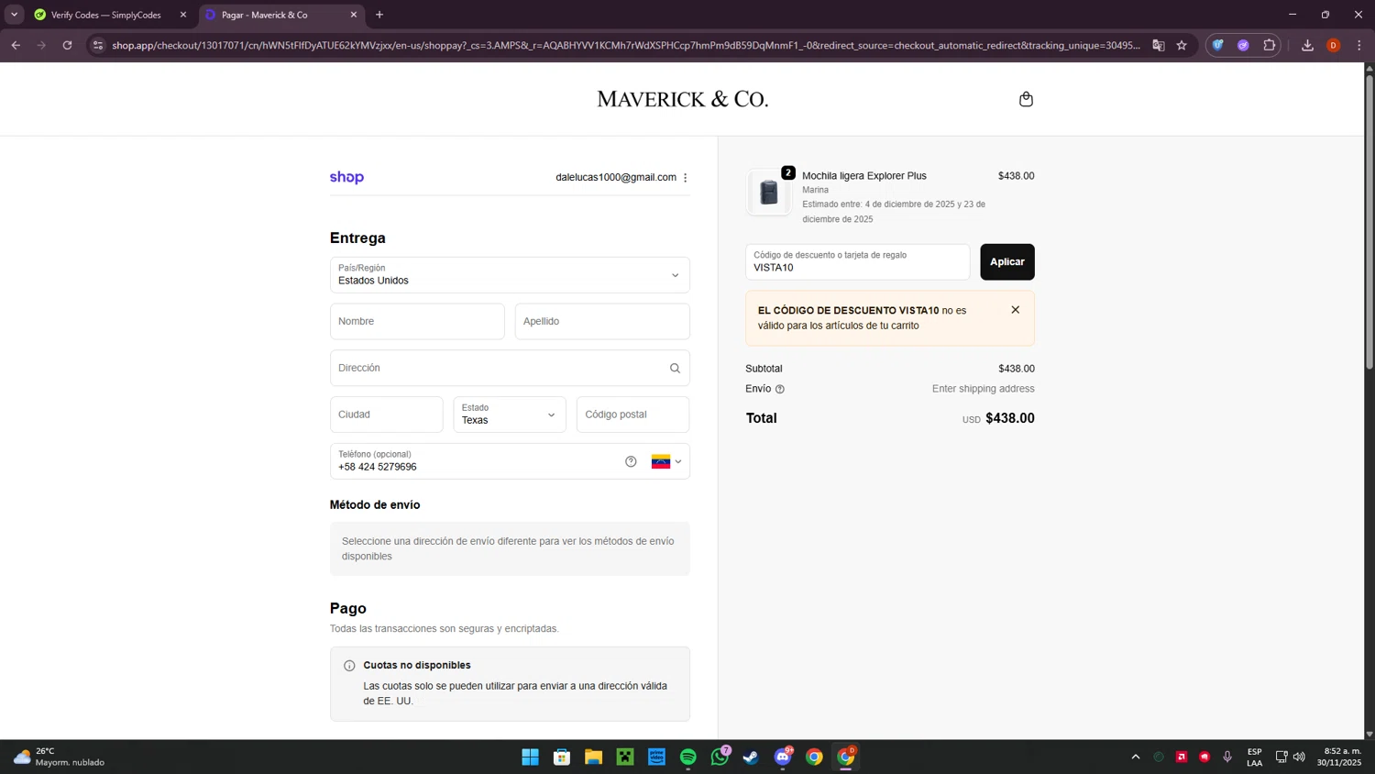Show hidden system tray icons
Screen dimensions: 1375x774
1135,757
